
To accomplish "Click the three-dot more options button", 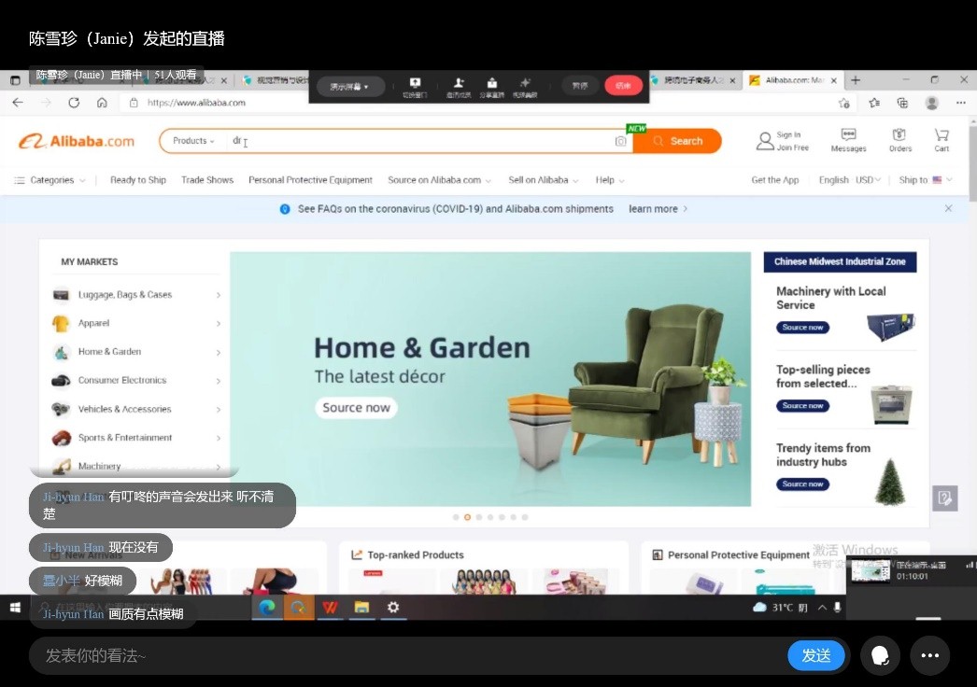I will pyautogui.click(x=929, y=655).
